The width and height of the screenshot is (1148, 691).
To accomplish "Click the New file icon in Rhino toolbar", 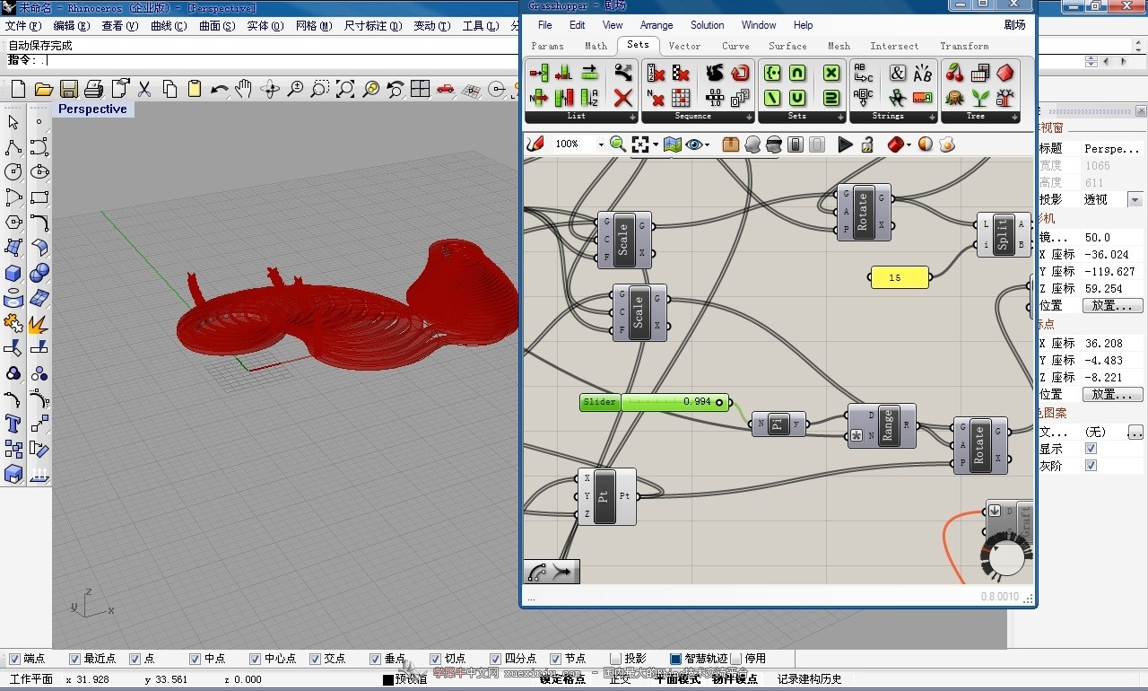I will click(x=18, y=89).
